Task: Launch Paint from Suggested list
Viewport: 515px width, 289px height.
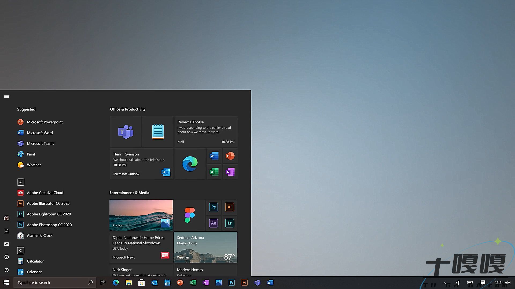Action: pos(27,154)
